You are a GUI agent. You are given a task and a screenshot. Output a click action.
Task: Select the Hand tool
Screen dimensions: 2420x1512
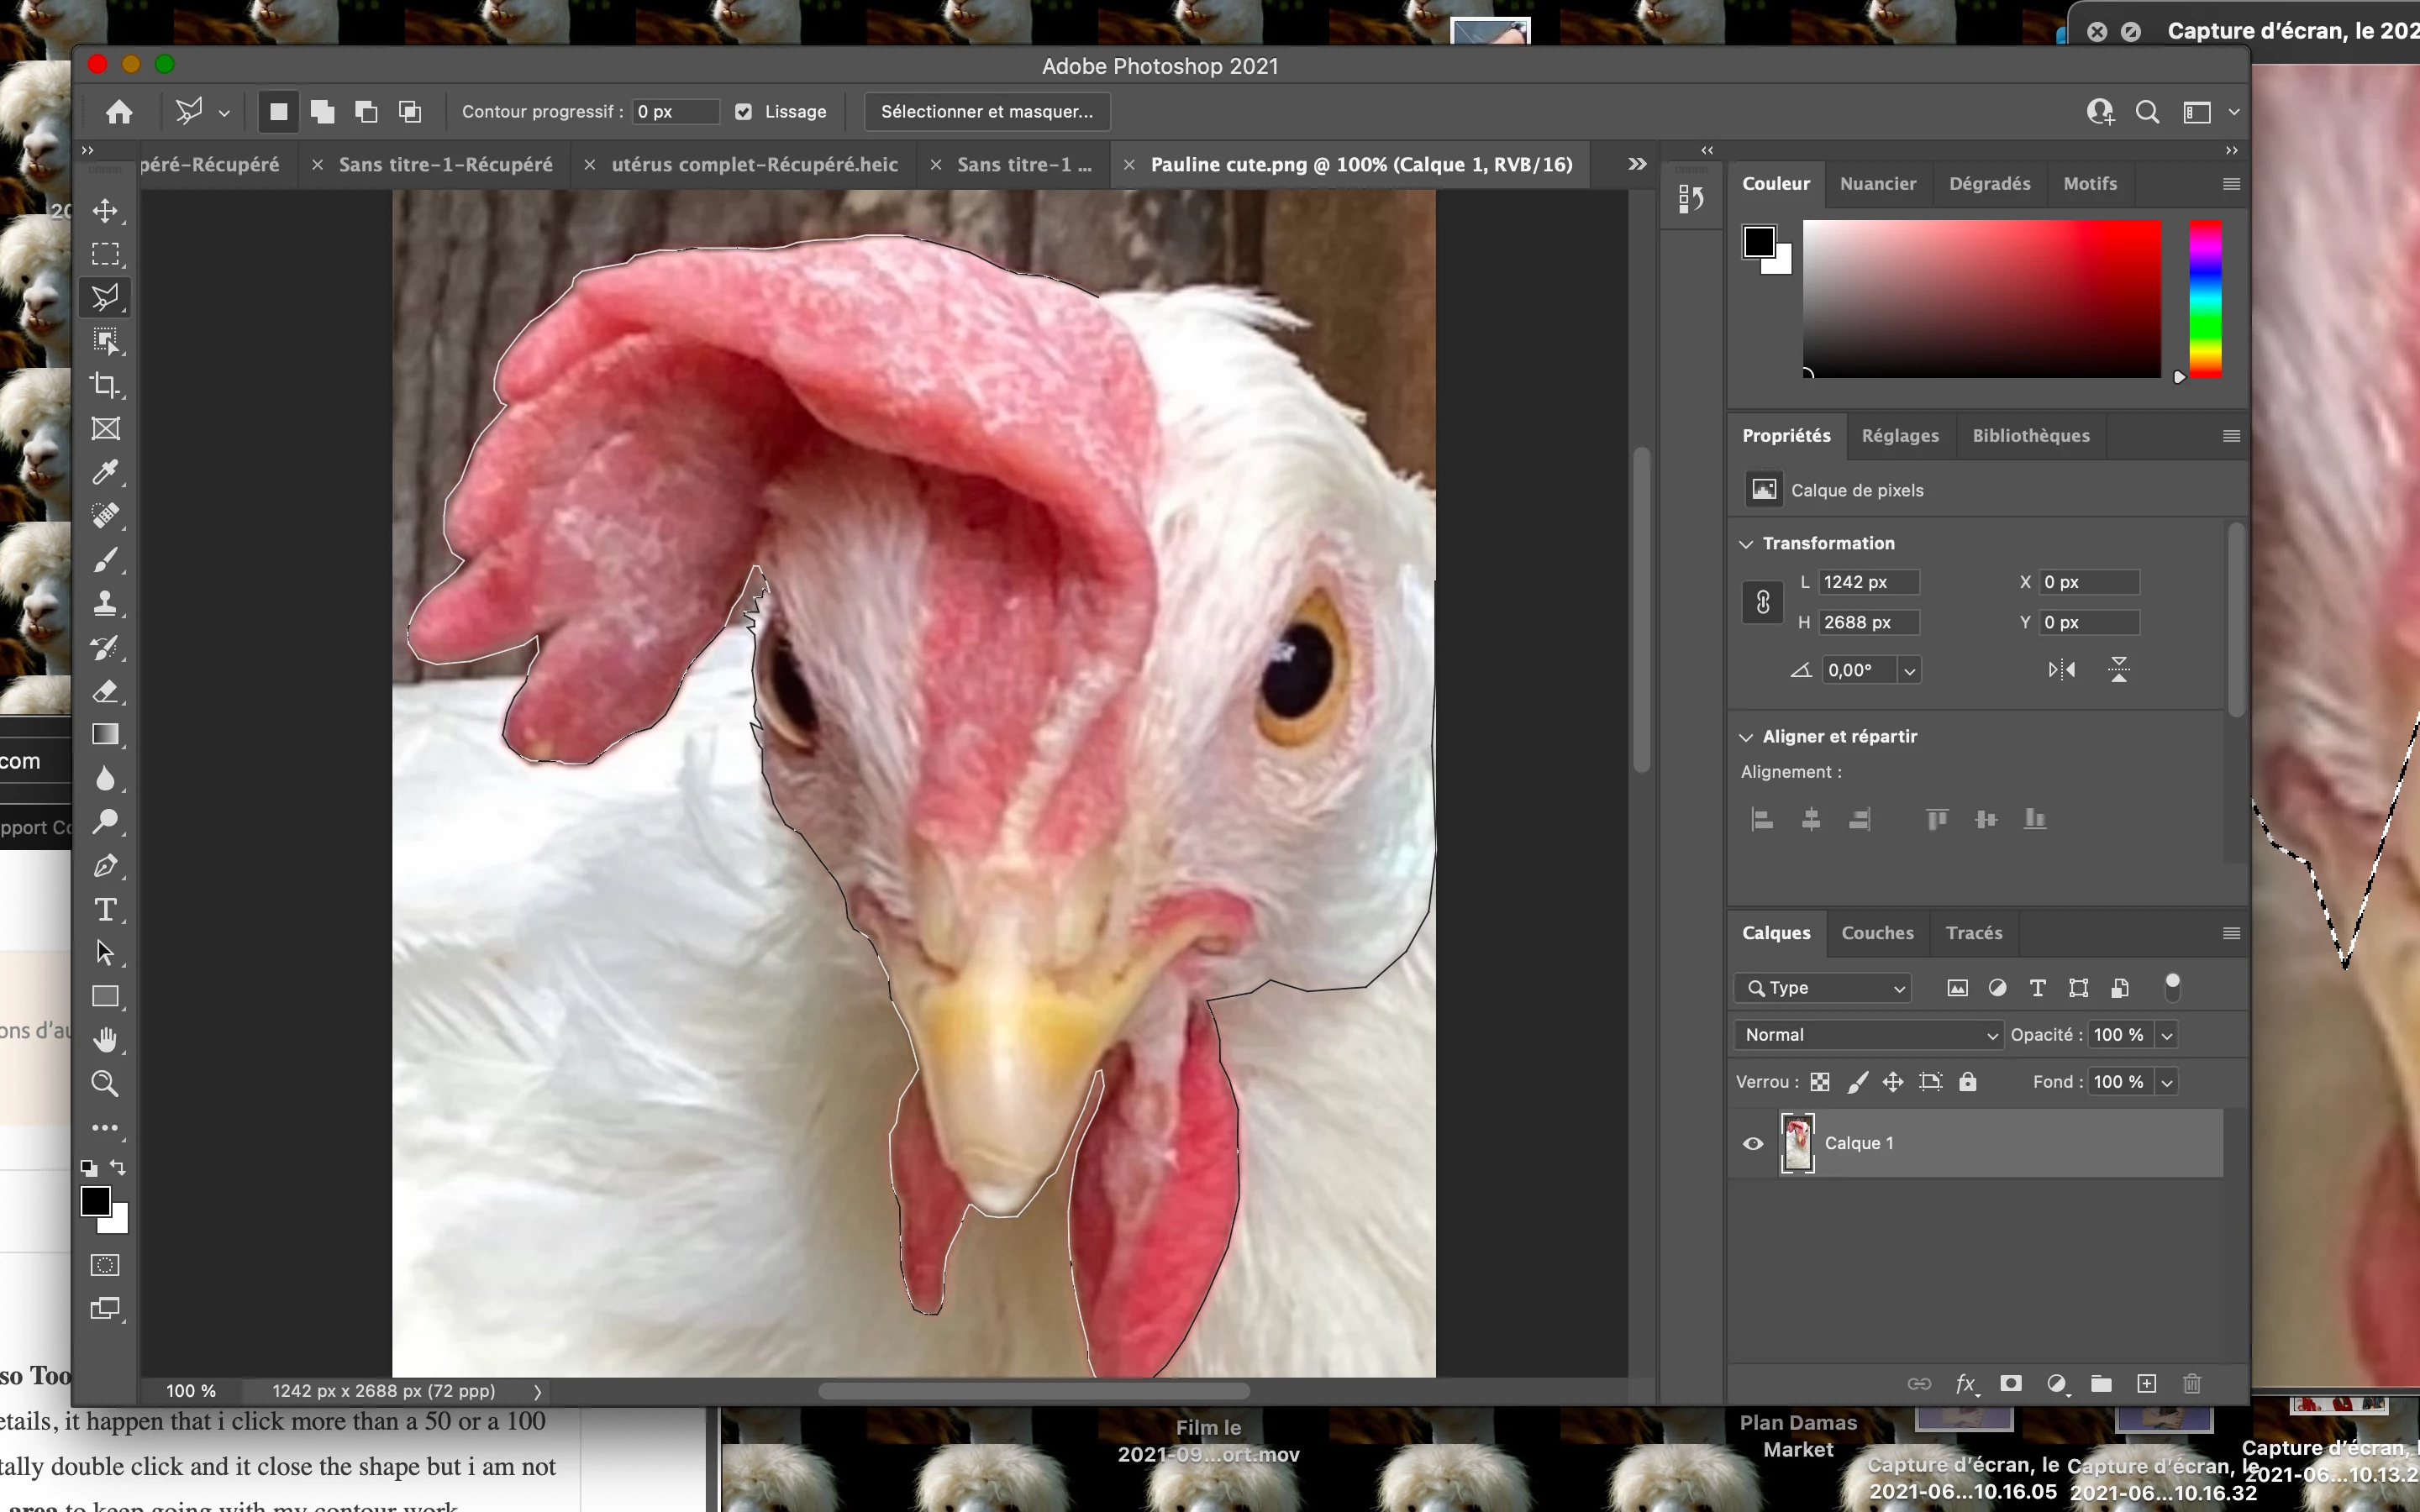(x=105, y=1040)
